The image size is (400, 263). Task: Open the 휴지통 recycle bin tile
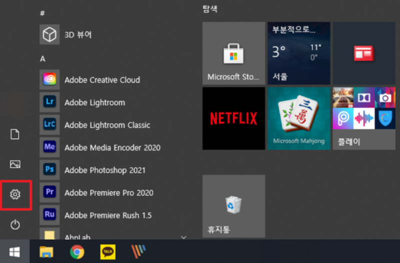pyautogui.click(x=233, y=206)
